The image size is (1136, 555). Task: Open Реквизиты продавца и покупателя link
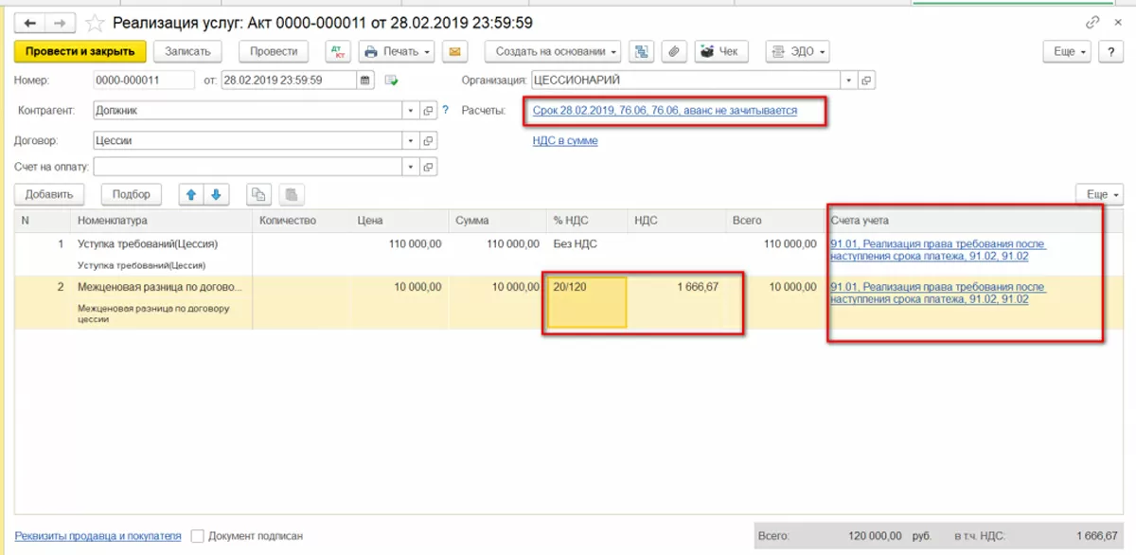pyautogui.click(x=98, y=535)
